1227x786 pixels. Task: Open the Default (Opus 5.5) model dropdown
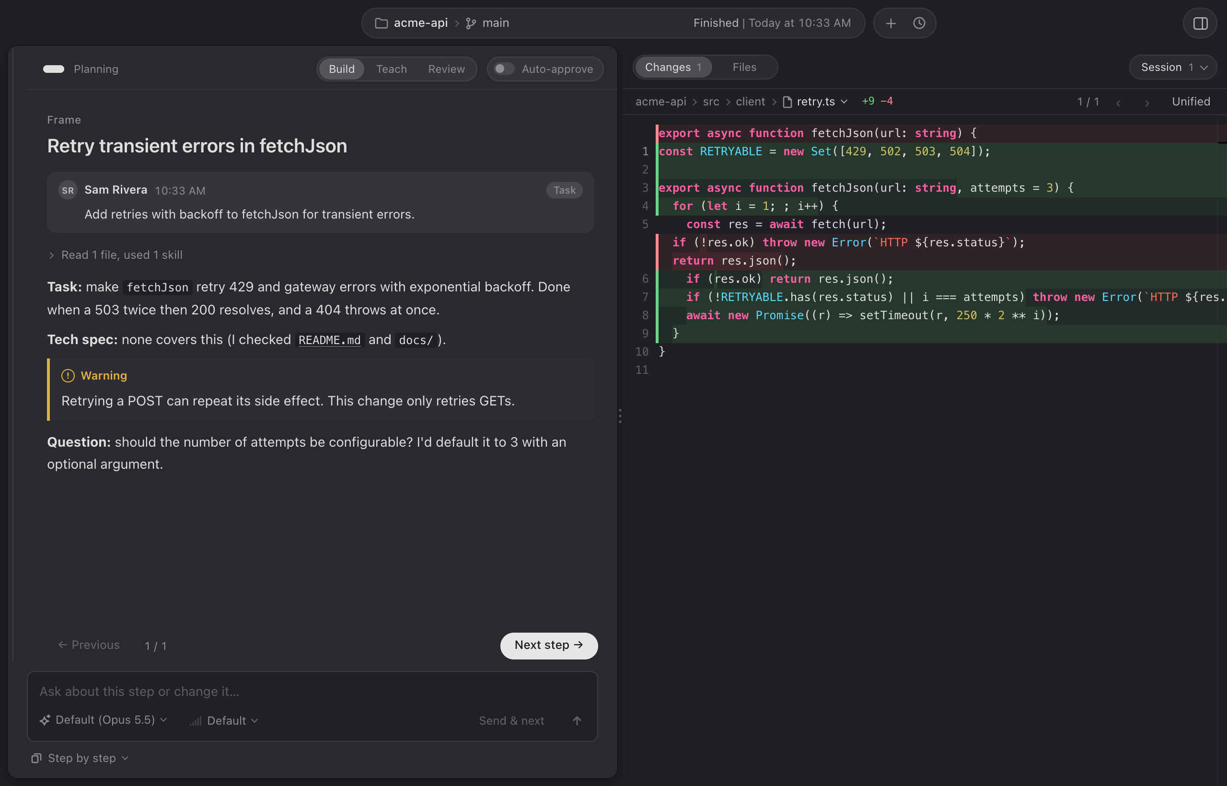(104, 720)
